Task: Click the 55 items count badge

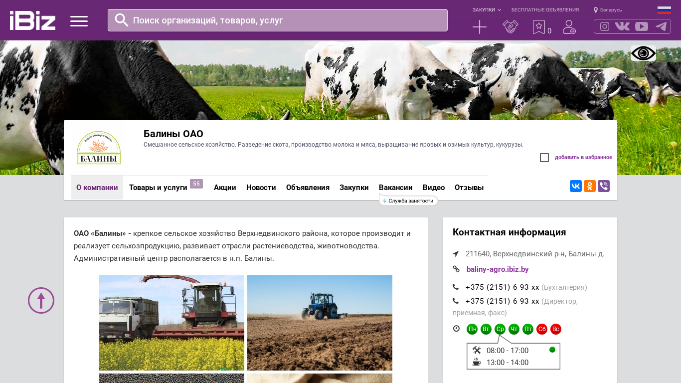Action: coord(196,184)
